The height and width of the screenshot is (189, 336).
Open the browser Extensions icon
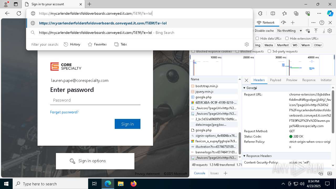(260, 13)
